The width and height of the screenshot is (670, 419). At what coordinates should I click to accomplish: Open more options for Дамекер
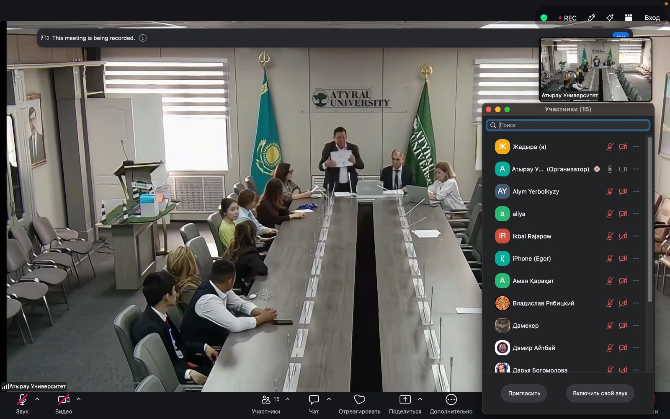[x=636, y=326]
